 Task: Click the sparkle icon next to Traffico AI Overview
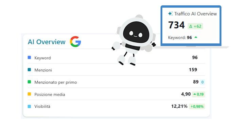(171, 14)
